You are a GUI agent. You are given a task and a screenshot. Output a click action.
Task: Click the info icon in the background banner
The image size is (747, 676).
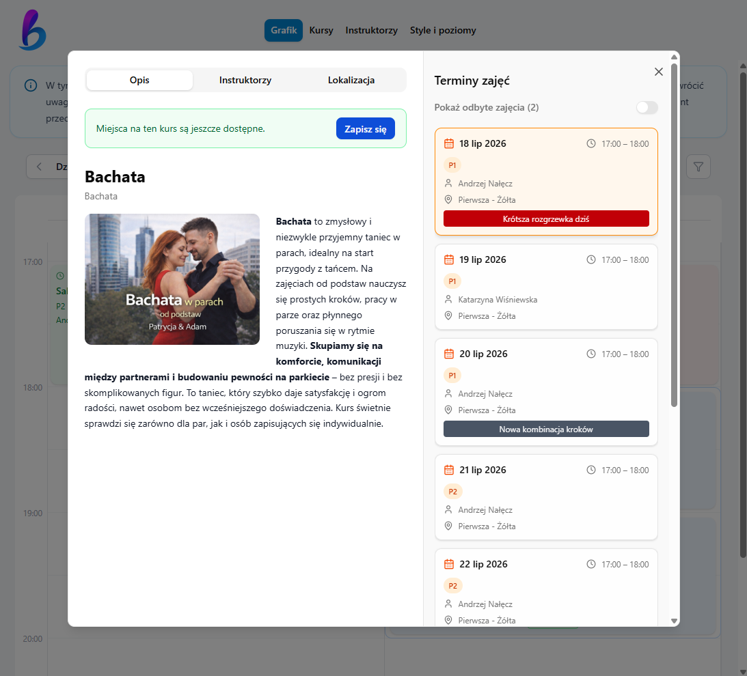pos(31,85)
